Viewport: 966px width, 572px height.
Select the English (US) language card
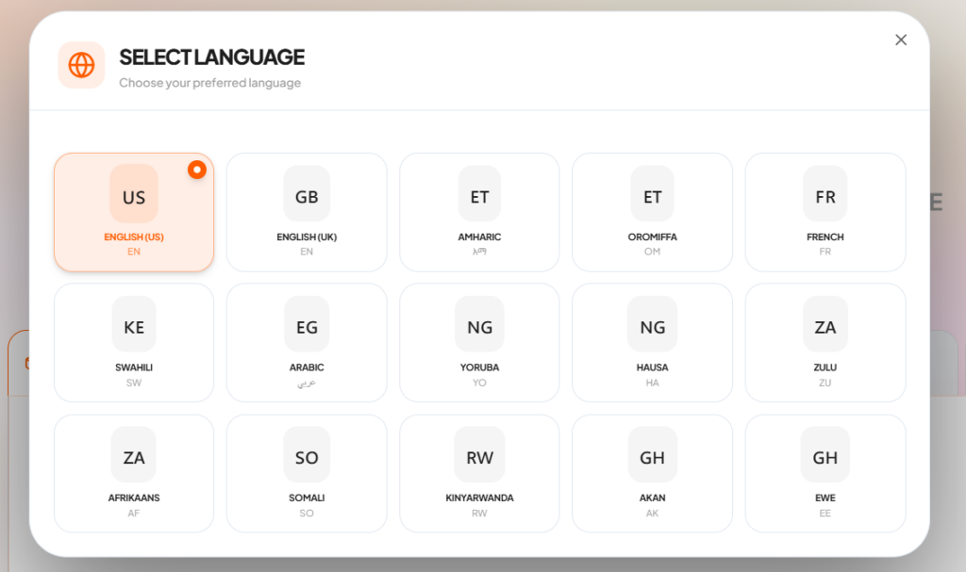134,213
